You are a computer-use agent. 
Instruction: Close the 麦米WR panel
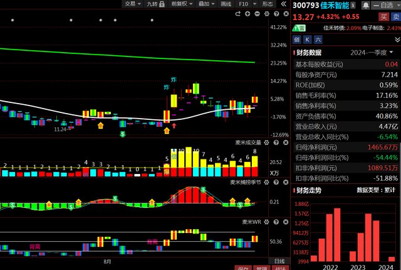pyautogui.click(x=286, y=222)
